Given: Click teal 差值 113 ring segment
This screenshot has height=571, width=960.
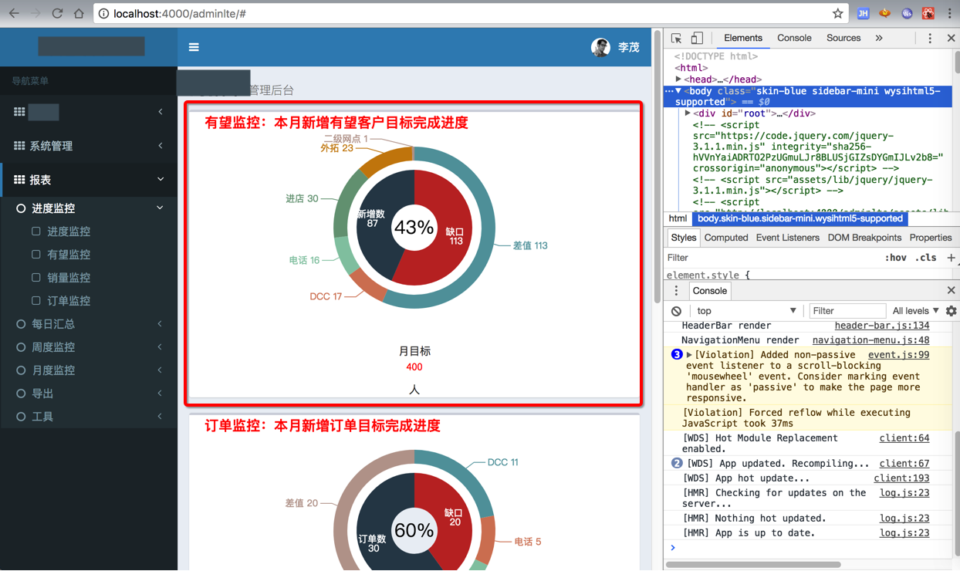Looking at the screenshot, I should (x=486, y=228).
